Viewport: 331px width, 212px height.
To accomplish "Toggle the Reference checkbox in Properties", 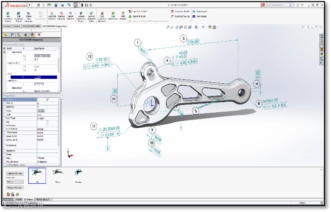I will (x=47, y=125).
